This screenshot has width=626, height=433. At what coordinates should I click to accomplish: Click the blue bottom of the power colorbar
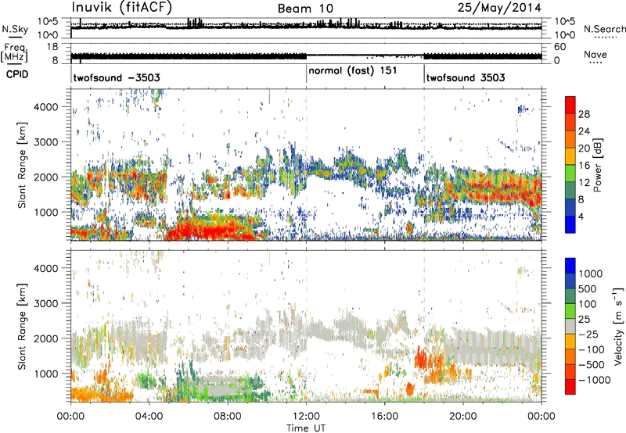click(570, 224)
